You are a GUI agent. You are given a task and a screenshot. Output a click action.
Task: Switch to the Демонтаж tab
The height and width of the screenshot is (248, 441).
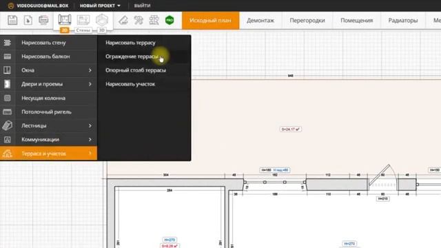(260, 20)
